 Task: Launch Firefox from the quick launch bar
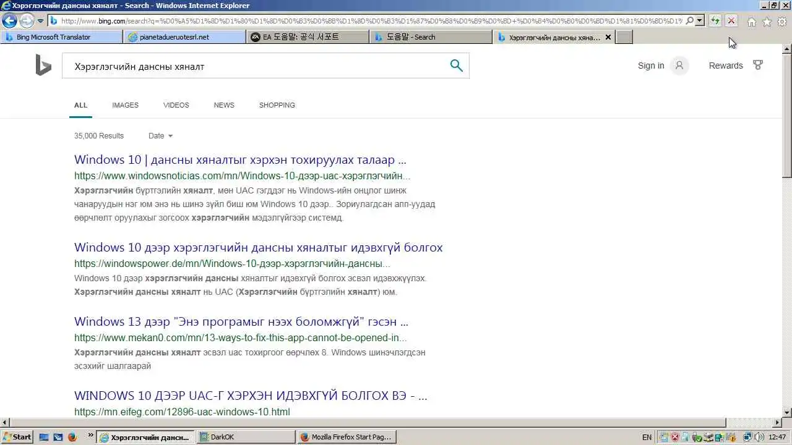[x=72, y=437]
